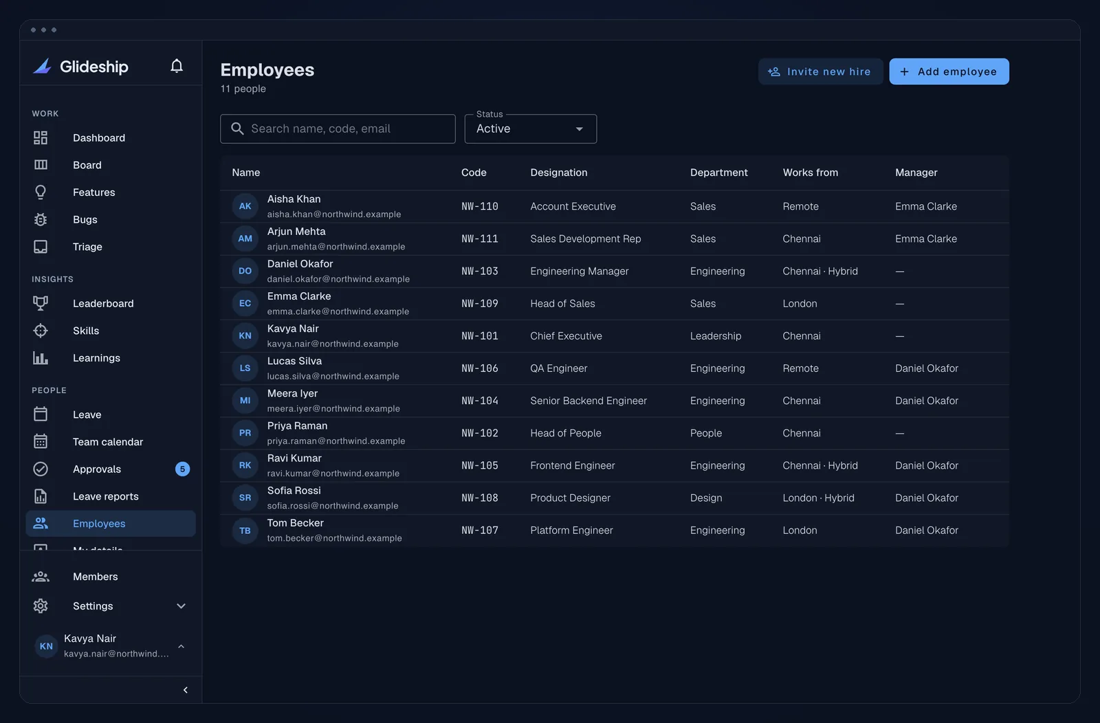Click Tom Becker's TB avatar
The height and width of the screenshot is (723, 1100).
pyautogui.click(x=245, y=531)
